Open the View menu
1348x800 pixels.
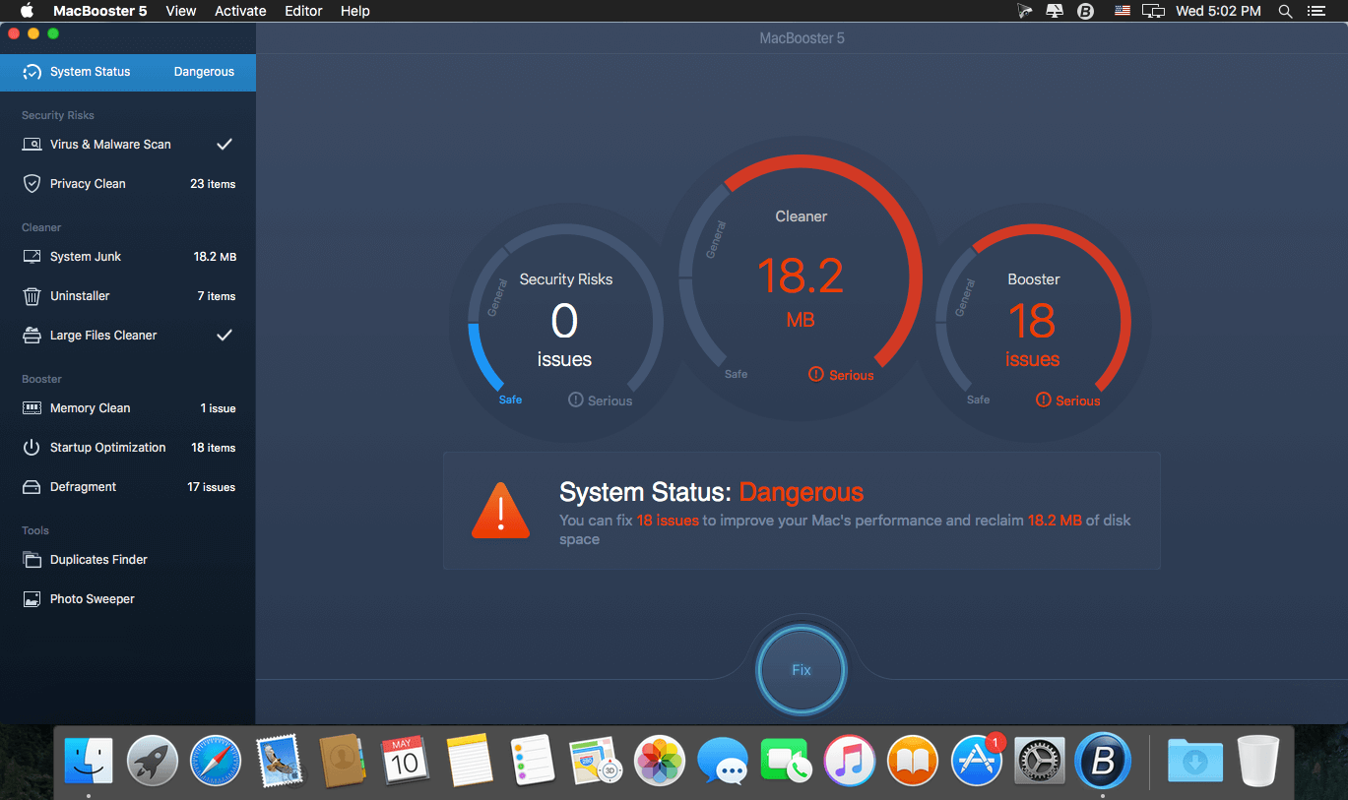click(181, 11)
